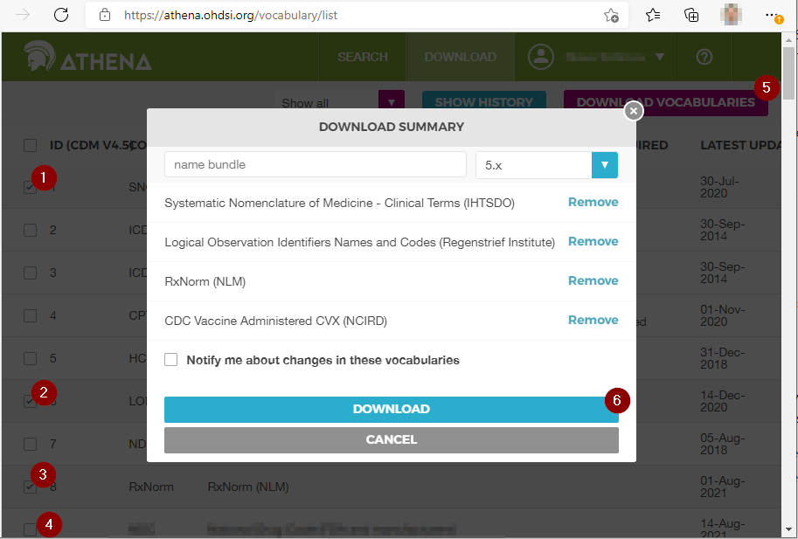Image resolution: width=798 pixels, height=539 pixels.
Task: Add page to favorites star icon
Action: coord(611,15)
